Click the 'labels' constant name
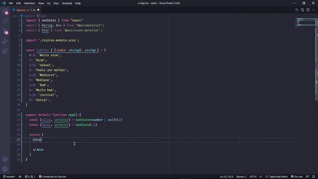 [x=42, y=50]
